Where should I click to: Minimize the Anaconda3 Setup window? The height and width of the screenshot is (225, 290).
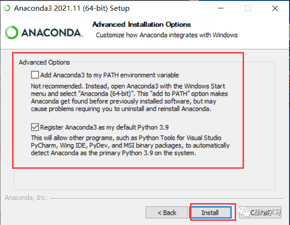click(221, 8)
